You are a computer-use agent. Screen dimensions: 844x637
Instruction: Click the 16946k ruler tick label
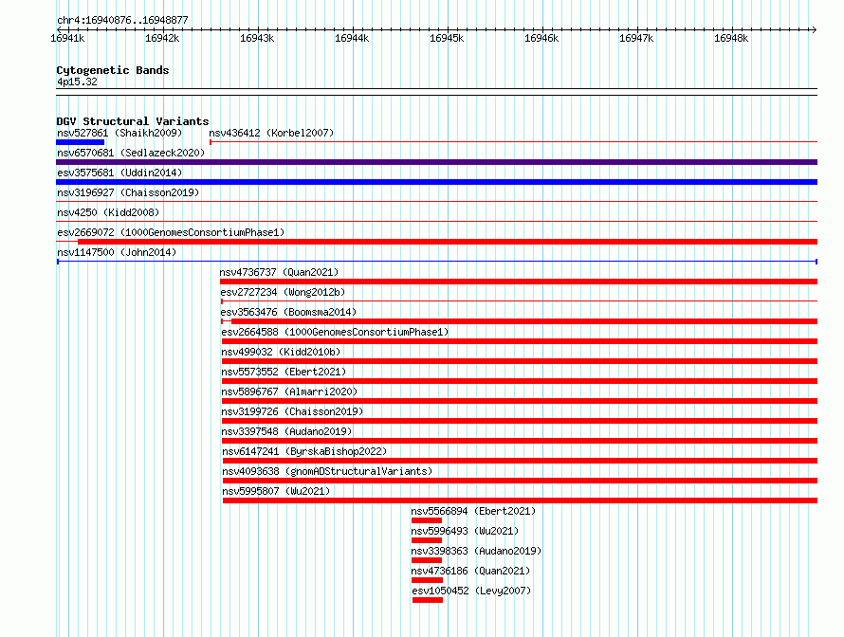click(541, 38)
